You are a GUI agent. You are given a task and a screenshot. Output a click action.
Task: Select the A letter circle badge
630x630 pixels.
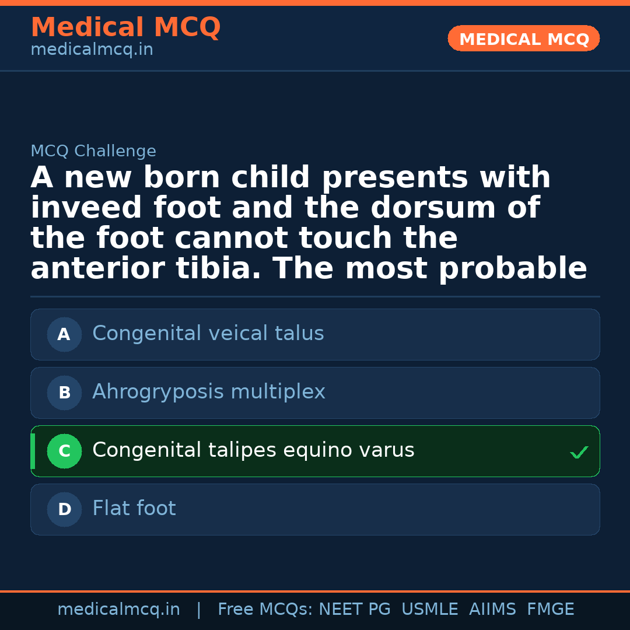click(x=64, y=335)
